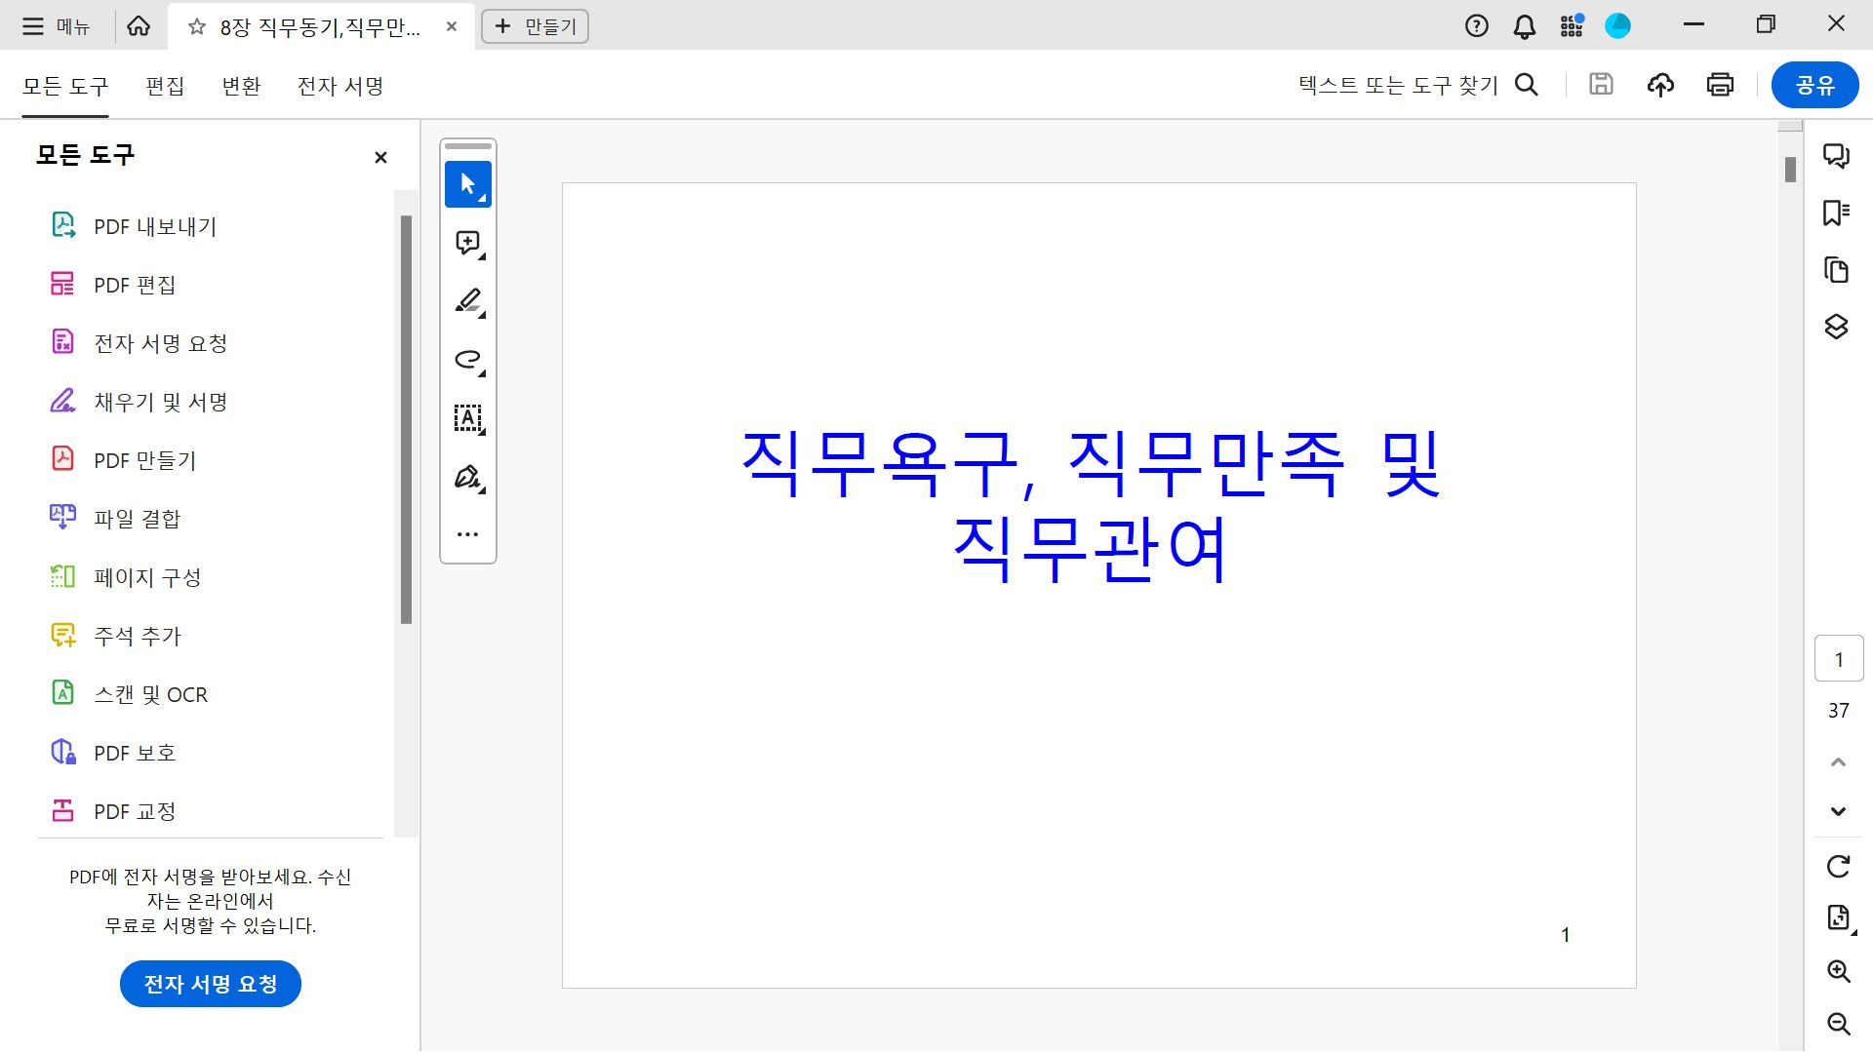
Task: Open 파일 결합 tool
Action: point(139,518)
